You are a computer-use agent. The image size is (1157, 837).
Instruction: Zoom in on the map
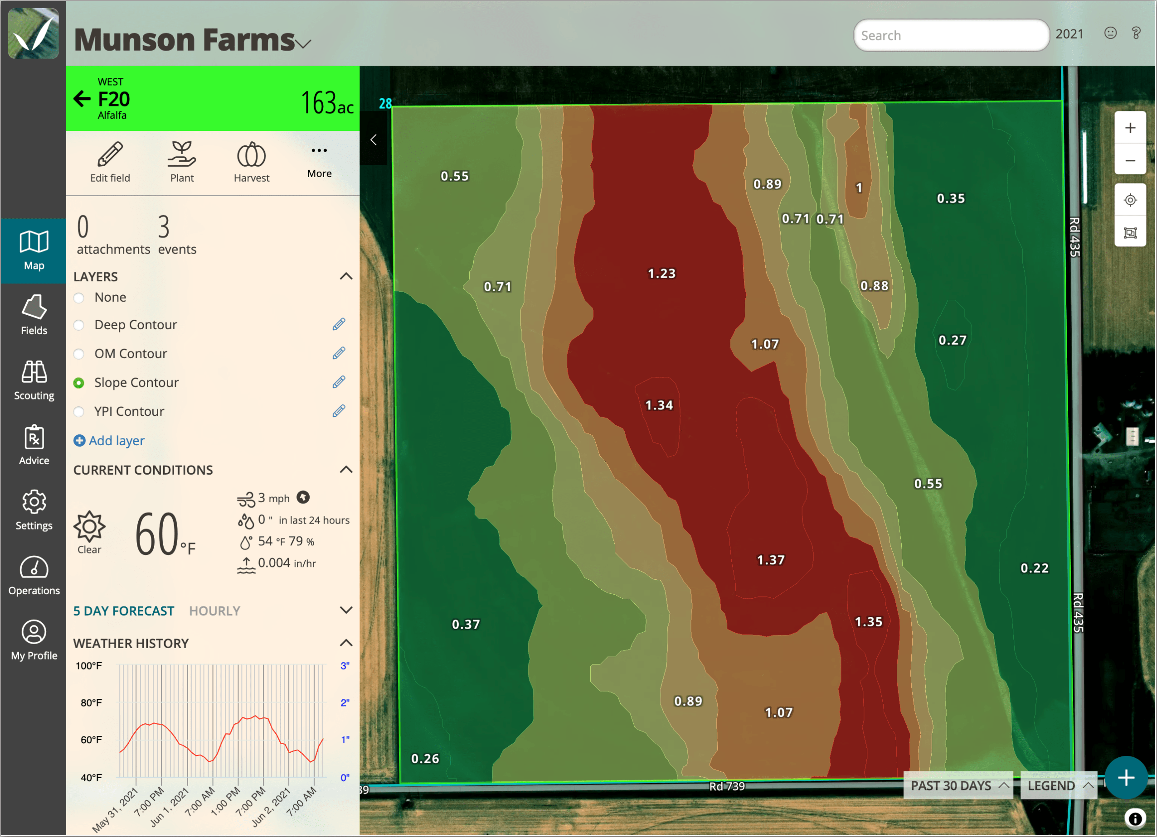pos(1130,128)
